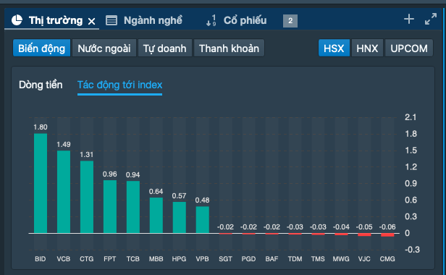Expand the panel to fullscreen
This screenshot has width=446, height=275.
click(431, 19)
